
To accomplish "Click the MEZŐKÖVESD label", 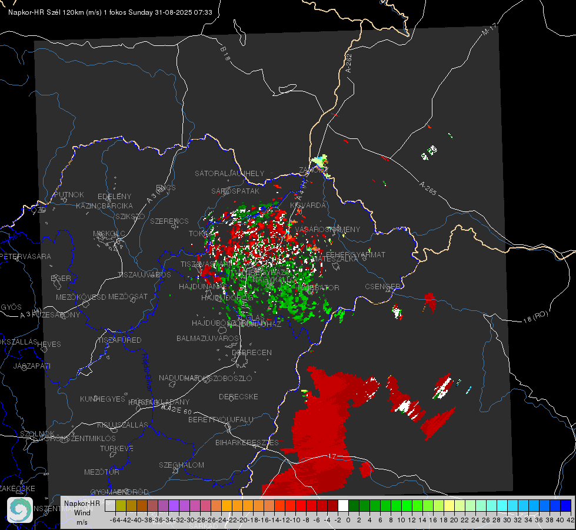I will click(x=81, y=297).
